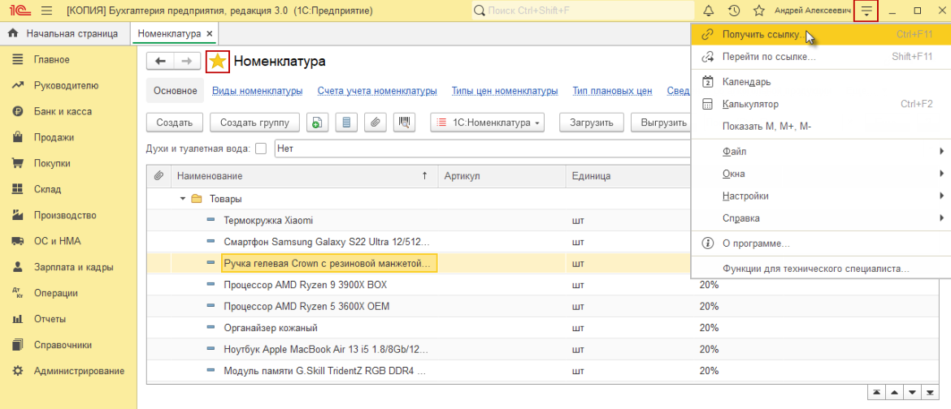Open the Виды номенклатуры link
The width and height of the screenshot is (951, 409).
(257, 91)
